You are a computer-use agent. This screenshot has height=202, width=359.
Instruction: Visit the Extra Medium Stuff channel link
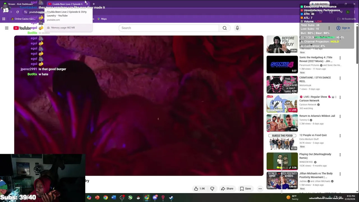(309, 139)
